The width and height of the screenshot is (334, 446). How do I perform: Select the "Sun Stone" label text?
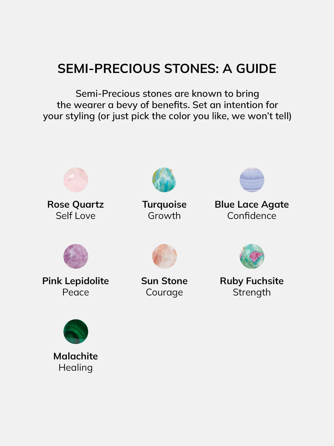tap(164, 281)
